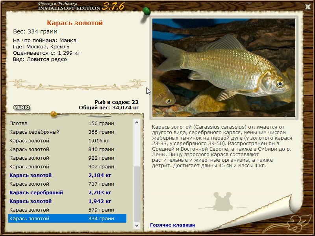Click Вид: Ловится редко text

click(x=40, y=59)
